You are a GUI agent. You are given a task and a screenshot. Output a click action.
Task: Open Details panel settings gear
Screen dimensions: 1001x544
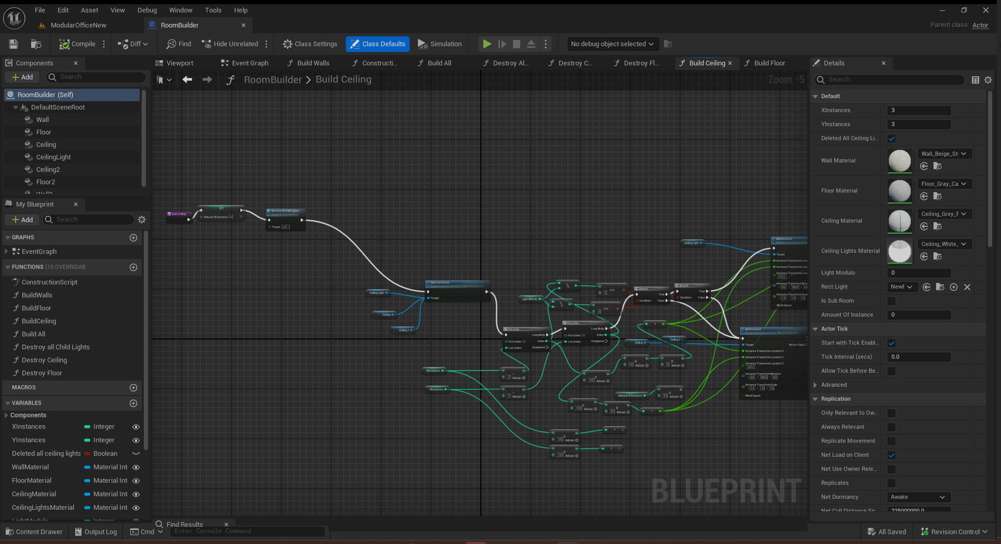tap(988, 80)
